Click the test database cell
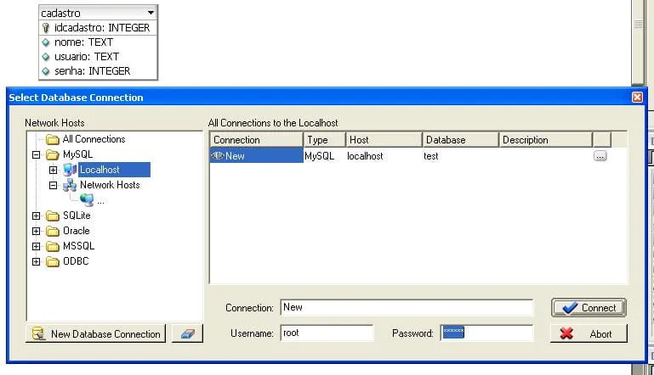654x375 pixels. [431, 156]
